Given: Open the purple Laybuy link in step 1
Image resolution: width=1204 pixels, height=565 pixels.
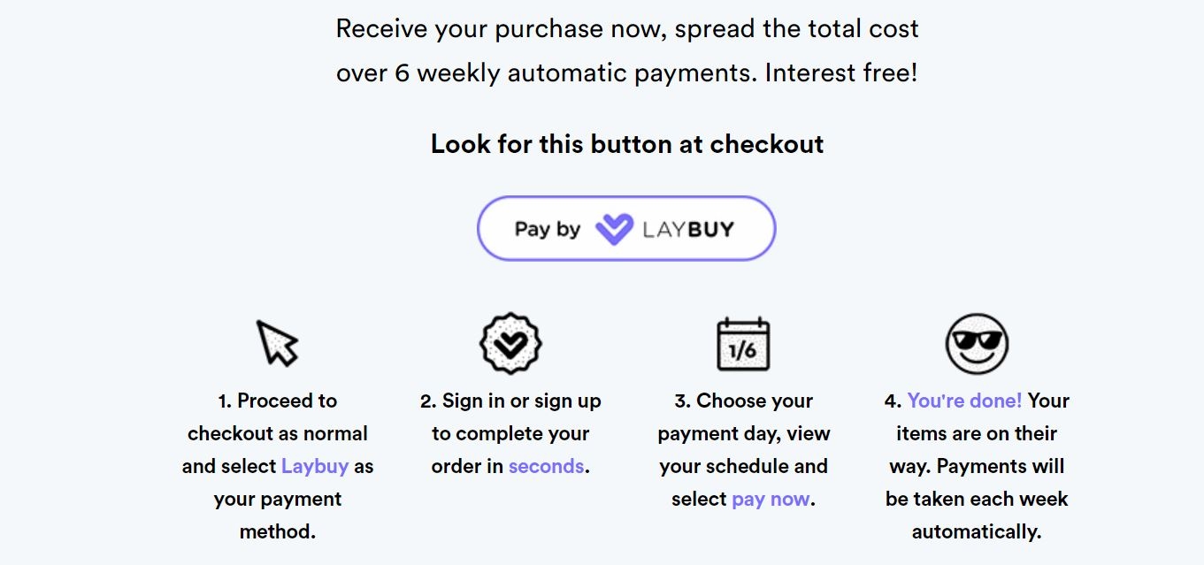Looking at the screenshot, I should tap(314, 466).
